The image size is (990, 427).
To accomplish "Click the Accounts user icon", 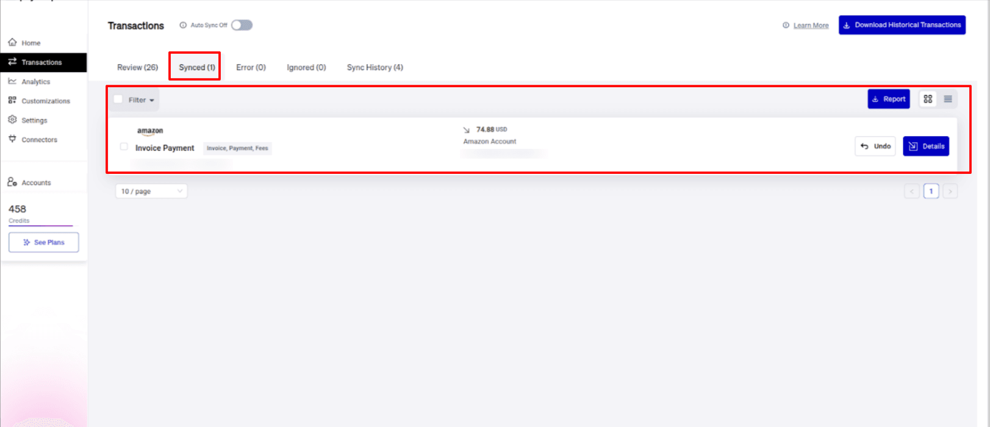I will [x=12, y=182].
